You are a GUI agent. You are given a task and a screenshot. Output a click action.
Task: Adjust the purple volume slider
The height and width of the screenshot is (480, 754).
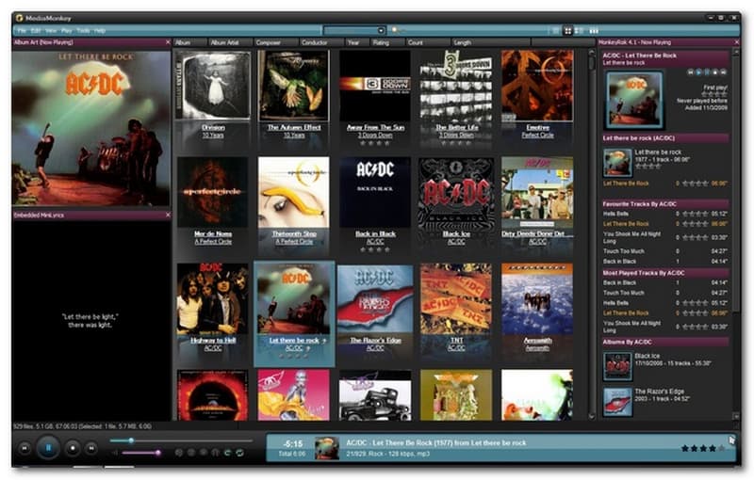point(140,453)
